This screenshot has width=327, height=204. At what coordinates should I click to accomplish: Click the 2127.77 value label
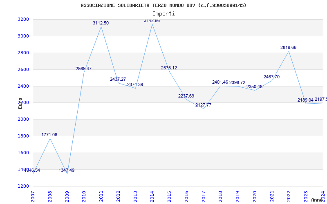coord(203,105)
